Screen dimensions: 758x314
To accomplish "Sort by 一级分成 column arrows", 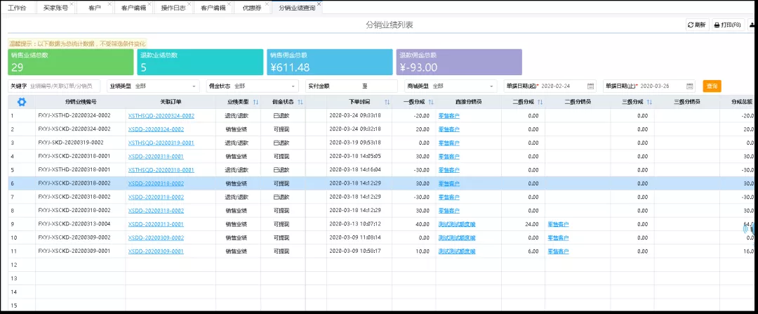I will 430,102.
